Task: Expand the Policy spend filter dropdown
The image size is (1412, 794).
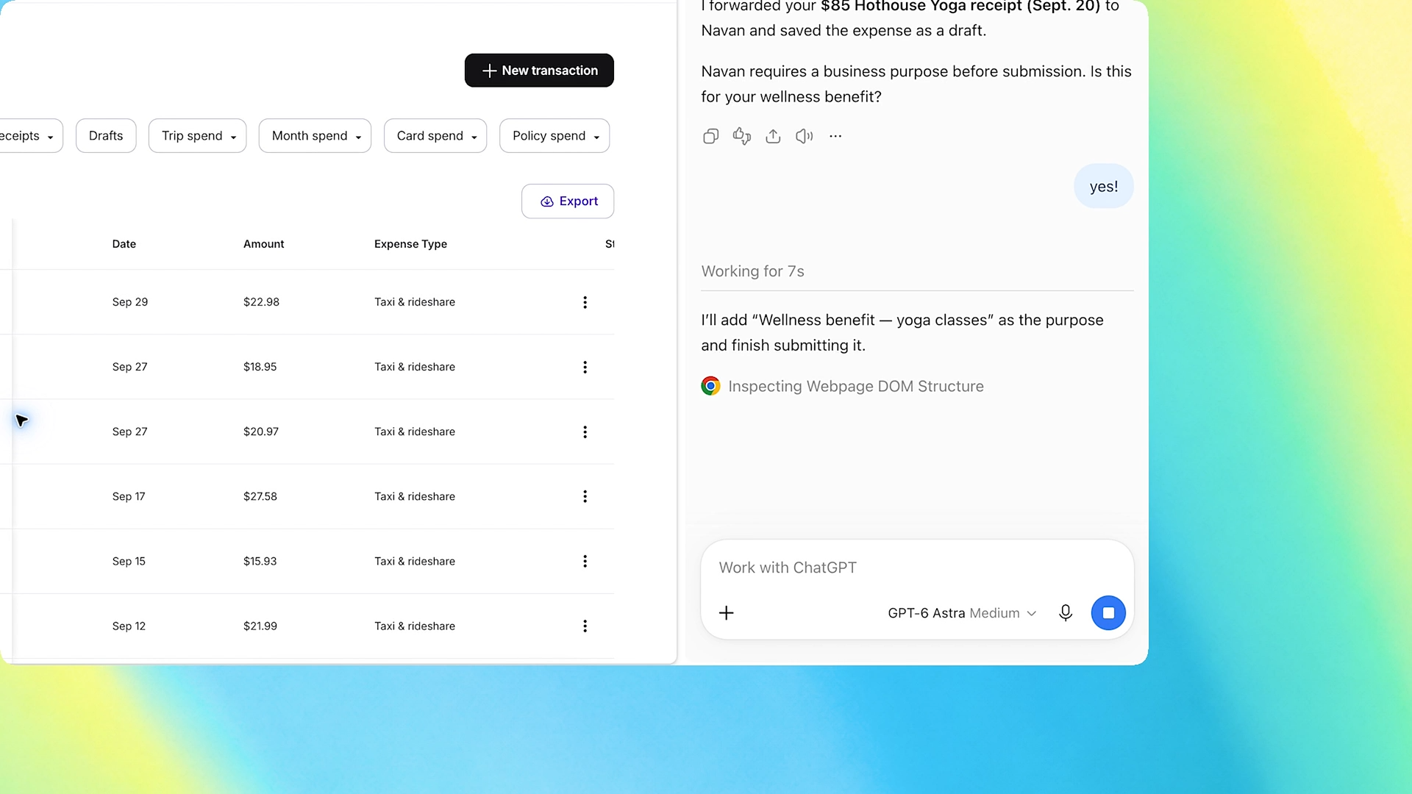Action: point(555,136)
